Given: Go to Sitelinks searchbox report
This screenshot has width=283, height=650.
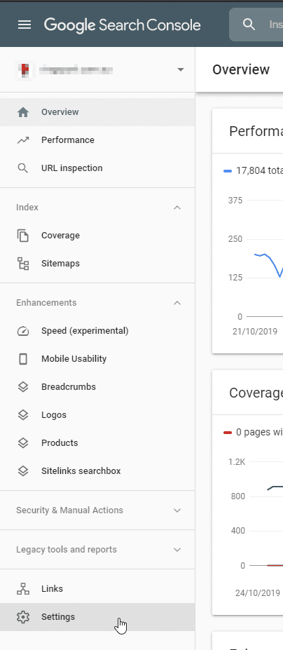Looking at the screenshot, I should 97,471.
